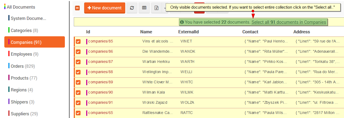Click the orange deselect-all minus box
Screen dimensions: 344x118
[x=77, y=8]
